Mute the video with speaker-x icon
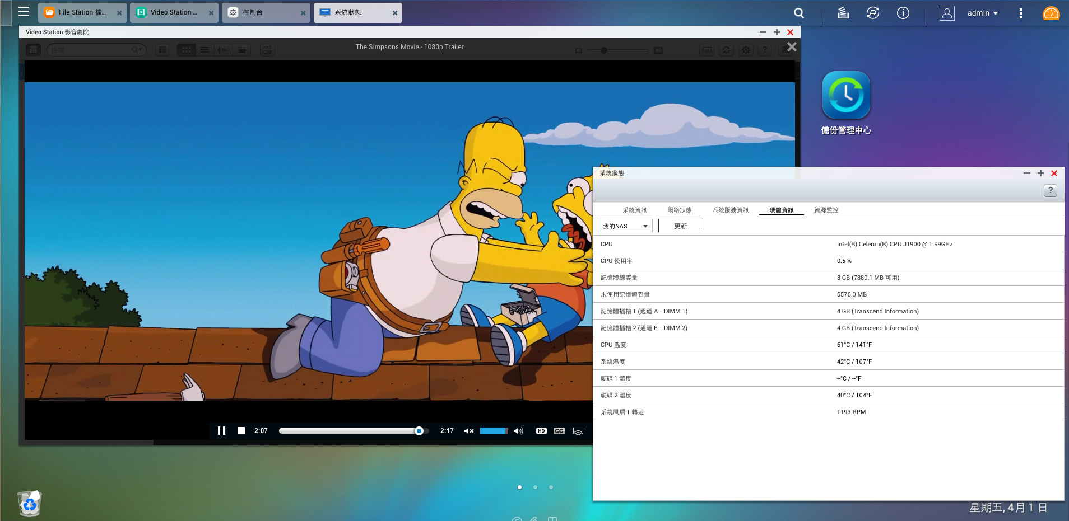The height and width of the screenshot is (521, 1069). tap(469, 431)
